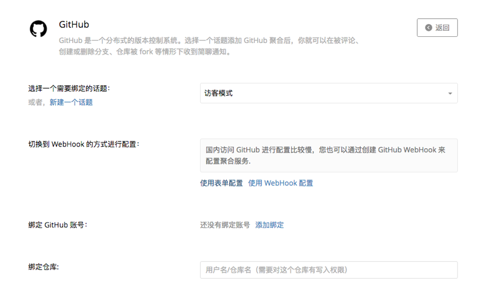The width and height of the screenshot is (485, 294).
Task: Switch to 使用 WebHook 配置 option
Action: point(281,183)
